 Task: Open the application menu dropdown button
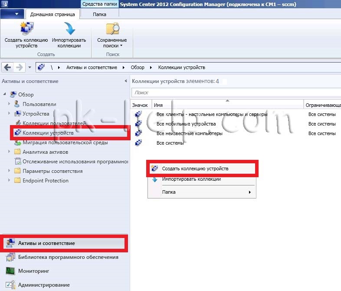coord(12,14)
